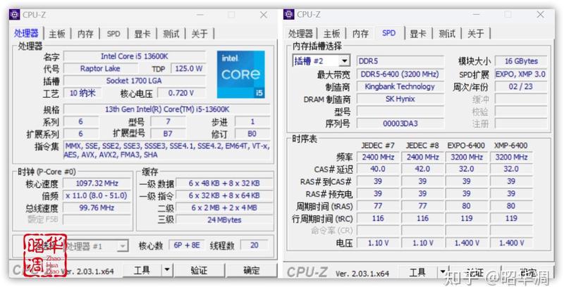Click the EXPO, XMP 3.0 SPD extension value

tap(521, 75)
